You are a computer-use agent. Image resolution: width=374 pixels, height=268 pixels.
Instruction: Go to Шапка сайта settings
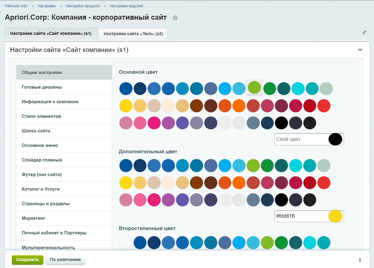pos(36,131)
